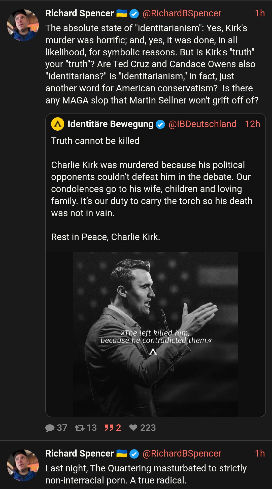This screenshot has width=272, height=489.
Task: Click the Richard Spencer name on the top post
Action: (x=79, y=13)
